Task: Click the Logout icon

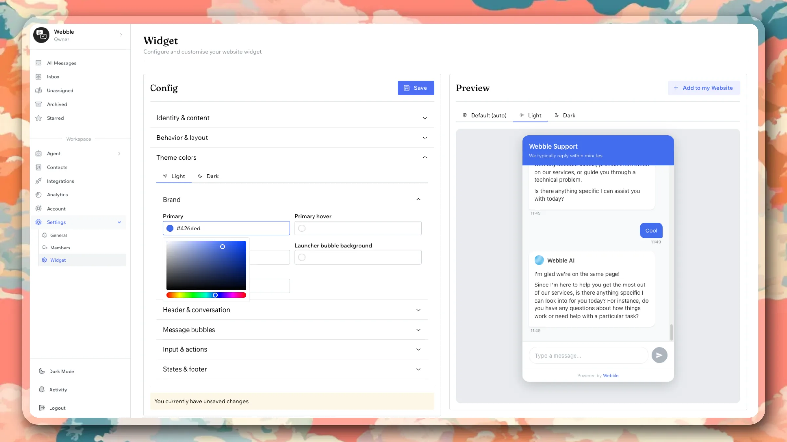Action: coord(42,408)
